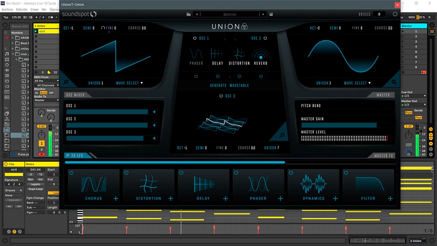Toggle OSC 2 power button

pos(265,38)
